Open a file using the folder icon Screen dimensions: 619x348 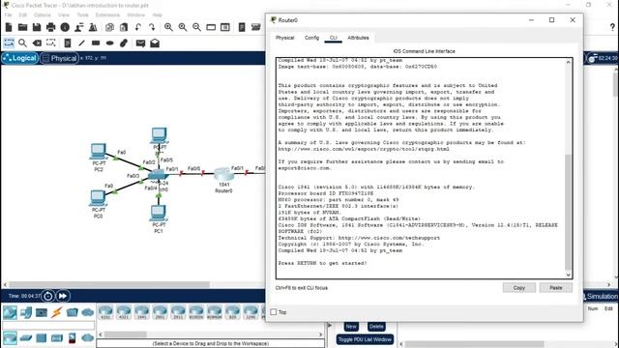[x=22, y=27]
